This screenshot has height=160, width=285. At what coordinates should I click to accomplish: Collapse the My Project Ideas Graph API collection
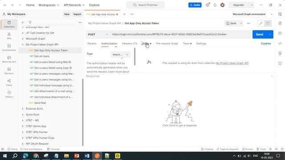click(23, 44)
